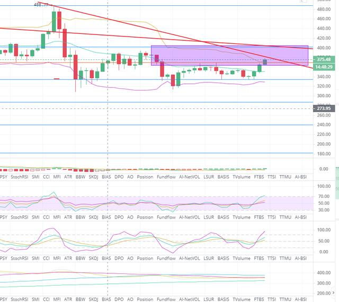The width and height of the screenshot is (339, 302).
Task: Open BASIS tab under the 70/50/30 oscillator panel
Action: [x=223, y=217]
